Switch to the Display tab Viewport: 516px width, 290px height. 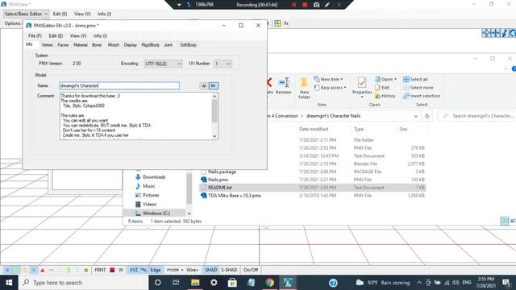pos(131,45)
